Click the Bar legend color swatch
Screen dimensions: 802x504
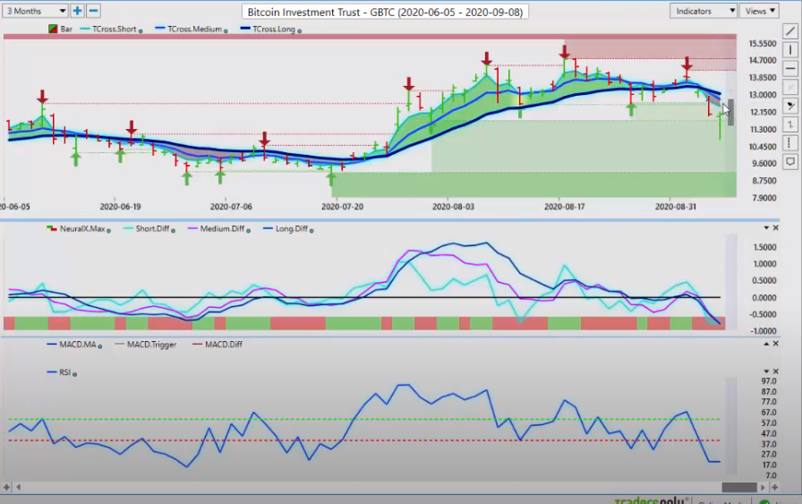tap(53, 30)
